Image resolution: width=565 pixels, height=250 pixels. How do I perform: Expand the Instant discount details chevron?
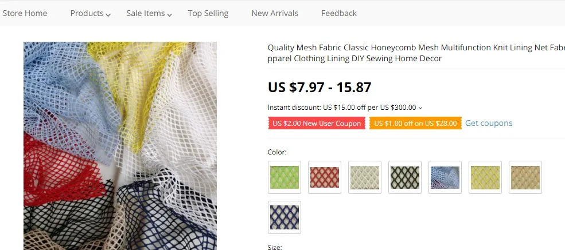pos(420,108)
